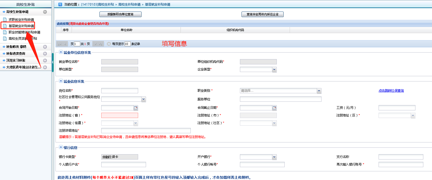Click [14170103]高校生补贴 in the breadcrumb
Viewport: 432px width, 180px height.
click(98, 4)
